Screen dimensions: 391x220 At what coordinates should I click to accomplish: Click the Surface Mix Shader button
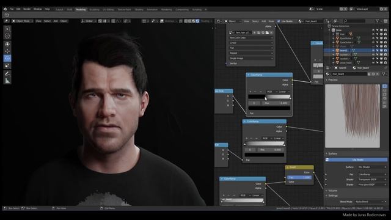[x=372, y=167]
